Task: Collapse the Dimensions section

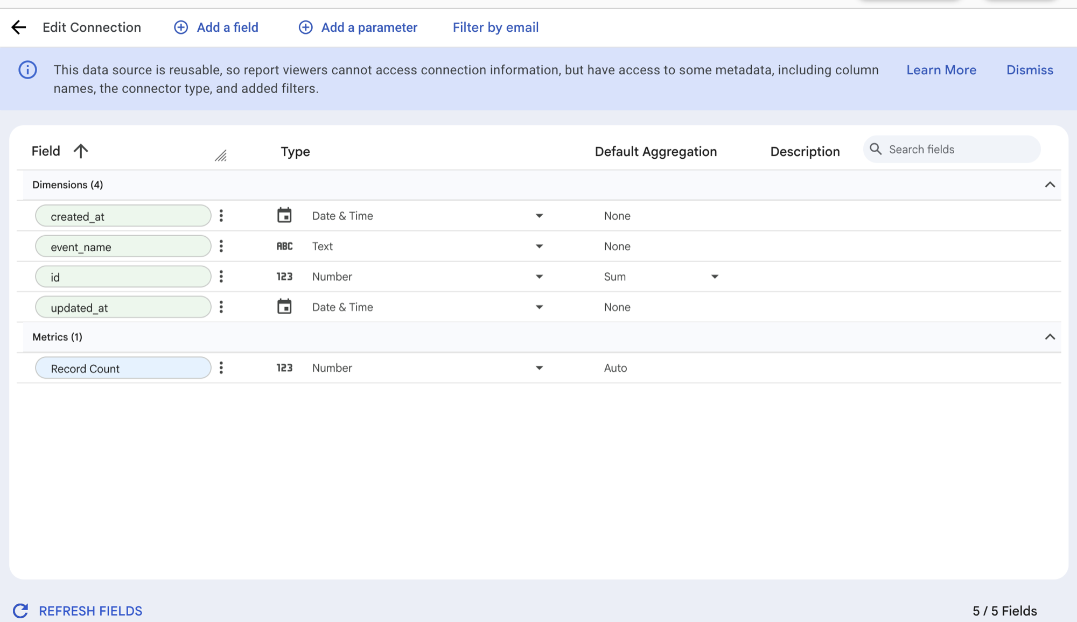Action: pos(1050,185)
